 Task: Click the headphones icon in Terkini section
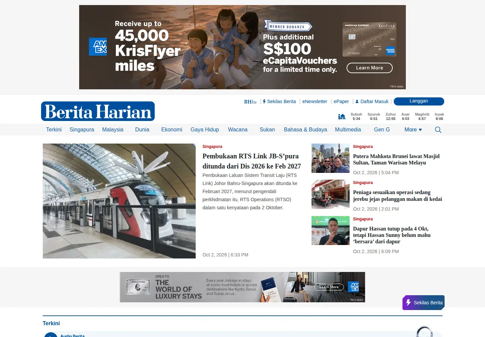(x=424, y=332)
